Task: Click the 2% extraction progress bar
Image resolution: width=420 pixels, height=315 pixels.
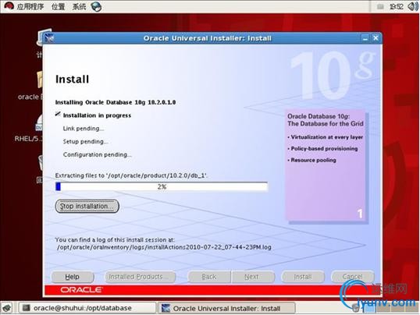Action: 162,186
